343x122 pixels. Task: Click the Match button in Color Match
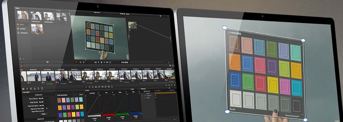(44, 114)
